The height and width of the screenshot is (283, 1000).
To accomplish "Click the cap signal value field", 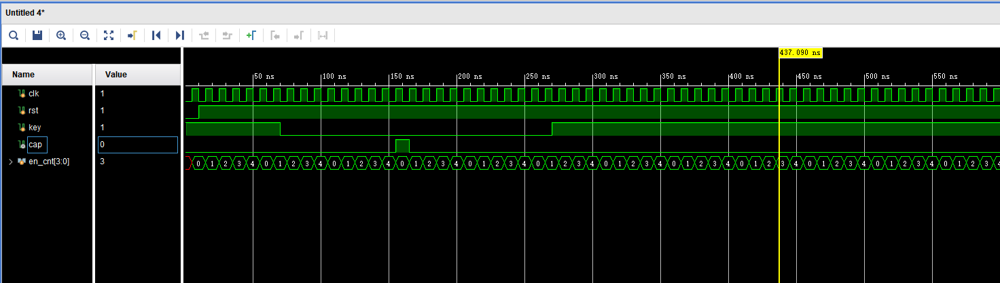I will point(137,145).
